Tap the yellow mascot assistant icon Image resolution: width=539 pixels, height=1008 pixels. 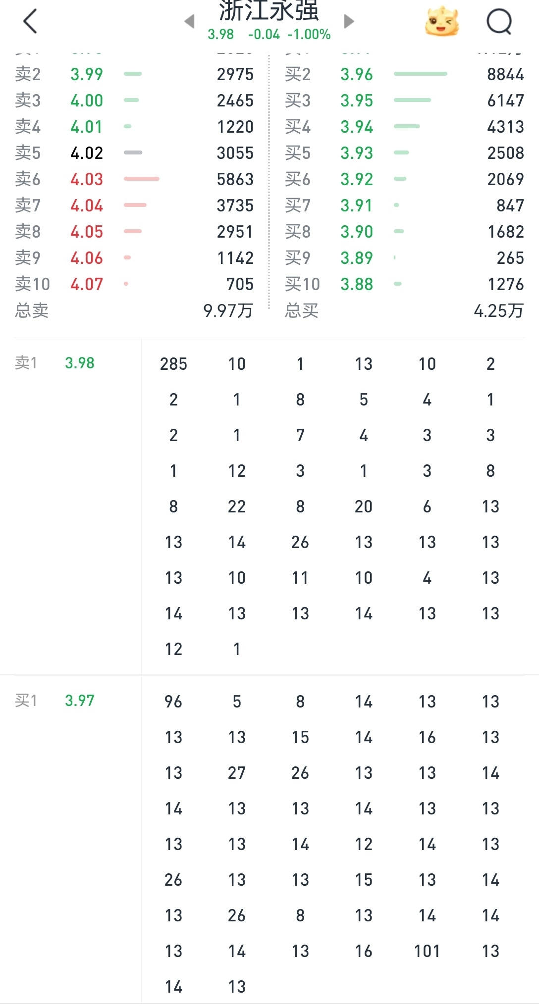tap(441, 22)
